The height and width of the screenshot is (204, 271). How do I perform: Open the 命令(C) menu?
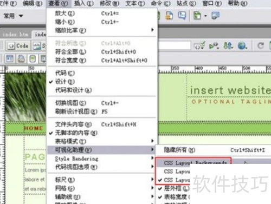pyautogui.click(x=160, y=3)
